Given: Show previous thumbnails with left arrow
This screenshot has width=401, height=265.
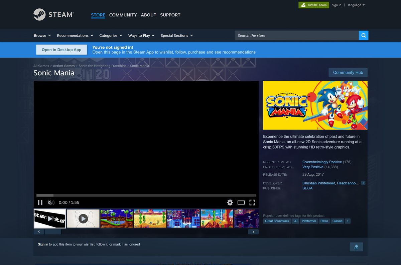Looking at the screenshot, I should click(39, 232).
